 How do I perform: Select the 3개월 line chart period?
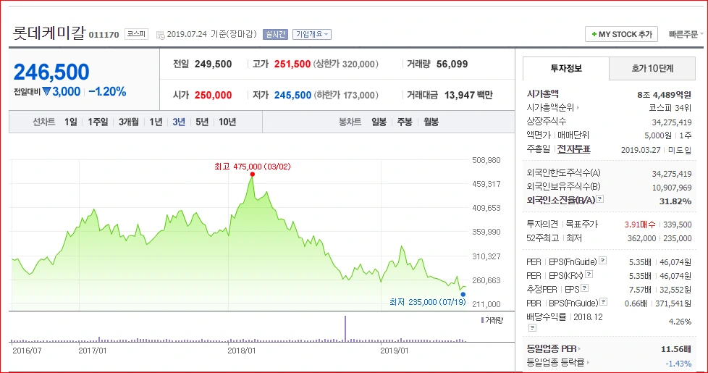129,122
